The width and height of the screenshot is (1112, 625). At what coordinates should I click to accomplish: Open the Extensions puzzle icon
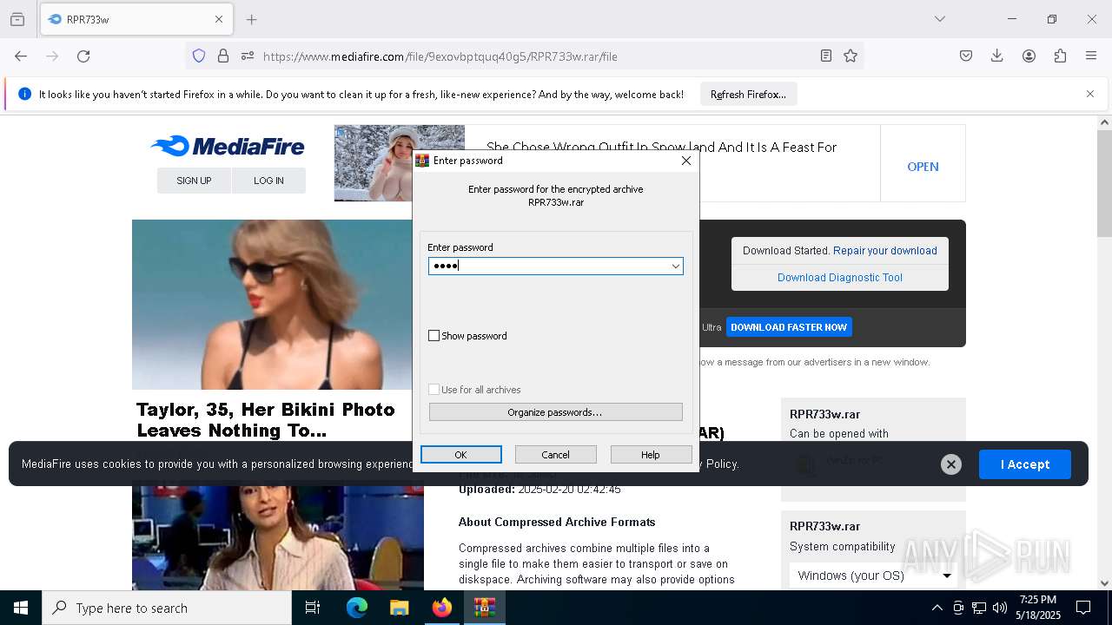(1060, 56)
